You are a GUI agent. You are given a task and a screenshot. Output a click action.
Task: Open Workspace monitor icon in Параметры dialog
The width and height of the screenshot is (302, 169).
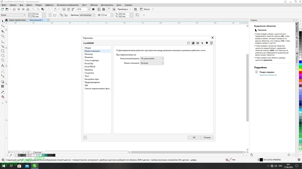(x=211, y=43)
